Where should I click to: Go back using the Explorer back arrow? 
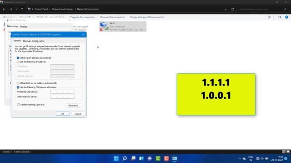[4, 9]
